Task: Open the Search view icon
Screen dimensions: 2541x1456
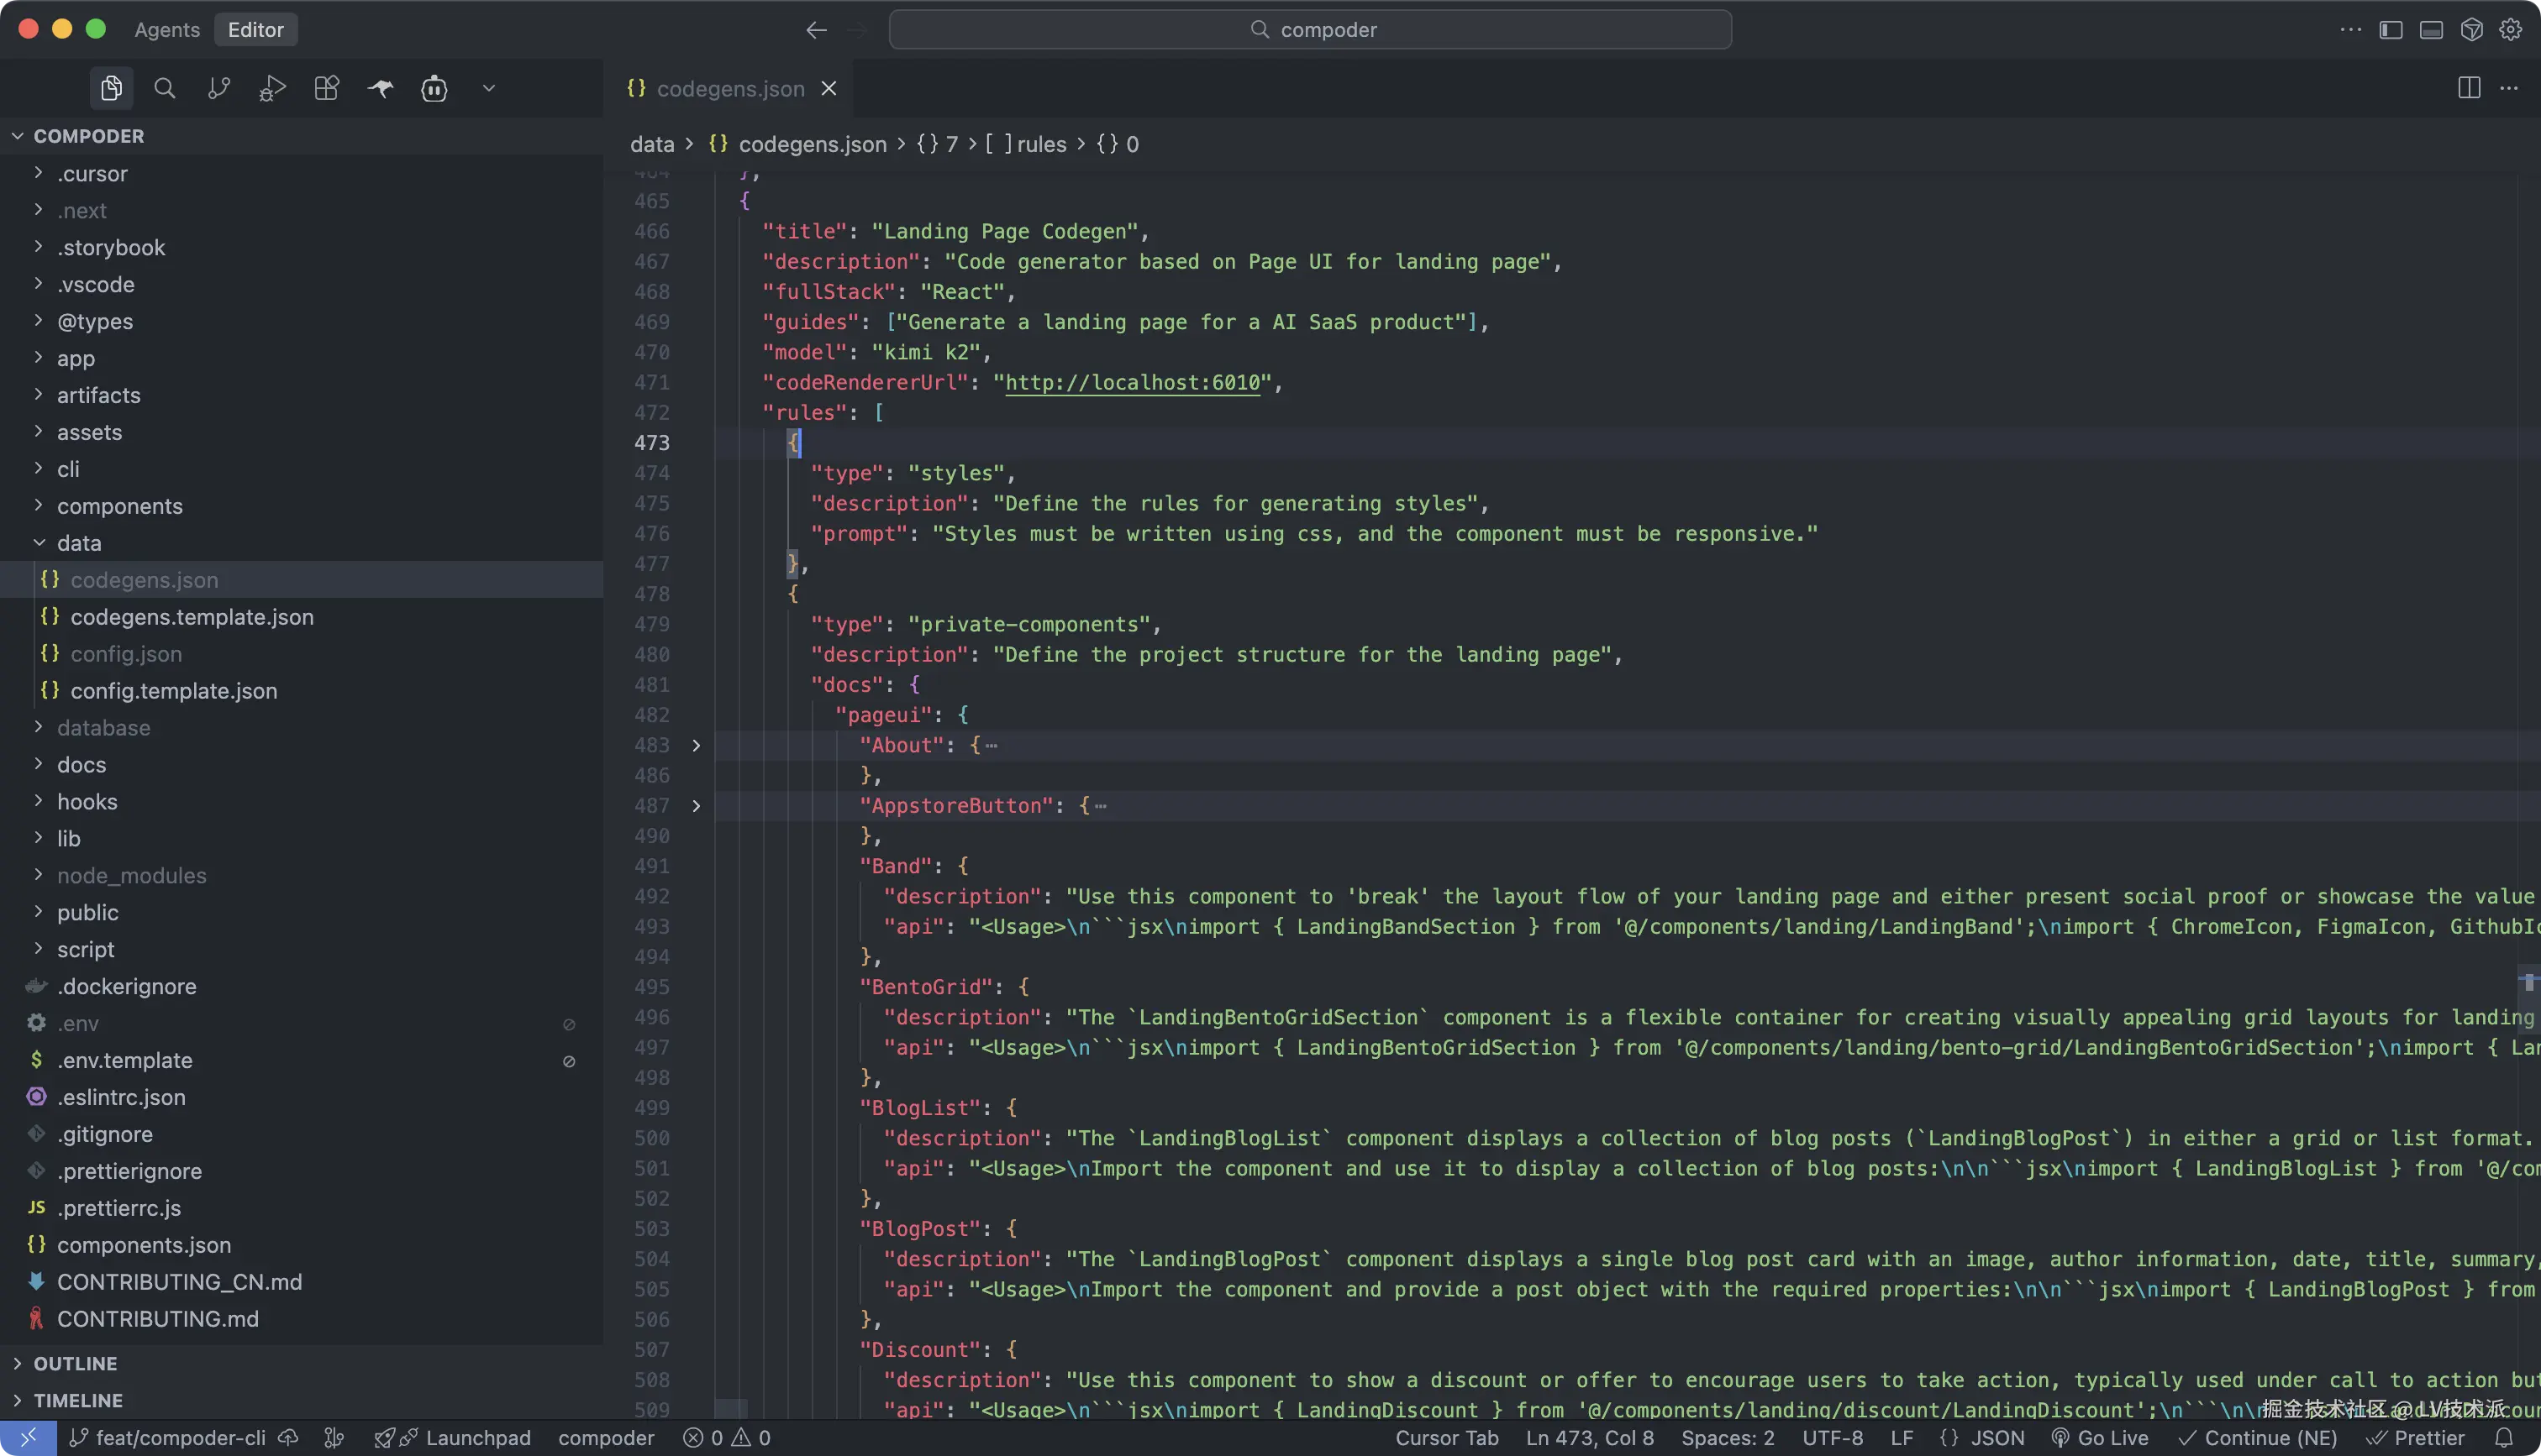Action: coord(165,88)
